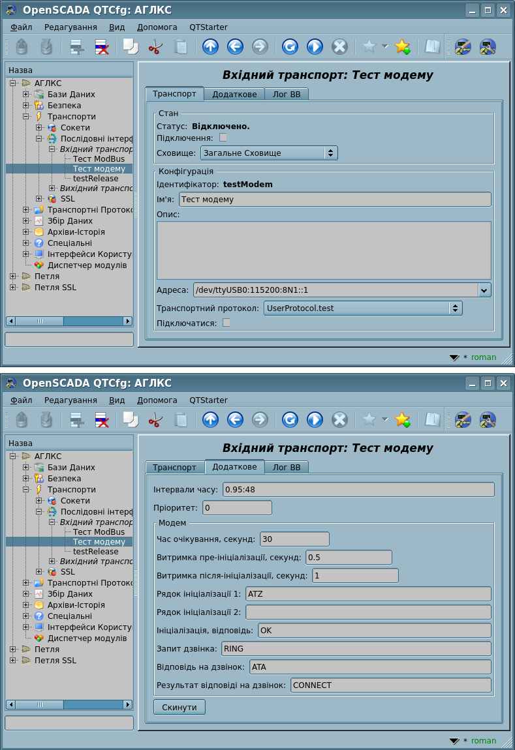Image resolution: width=515 pixels, height=750 pixels.
Task: Click add-favorite star icon in upper toolbar
Action: 403,47
